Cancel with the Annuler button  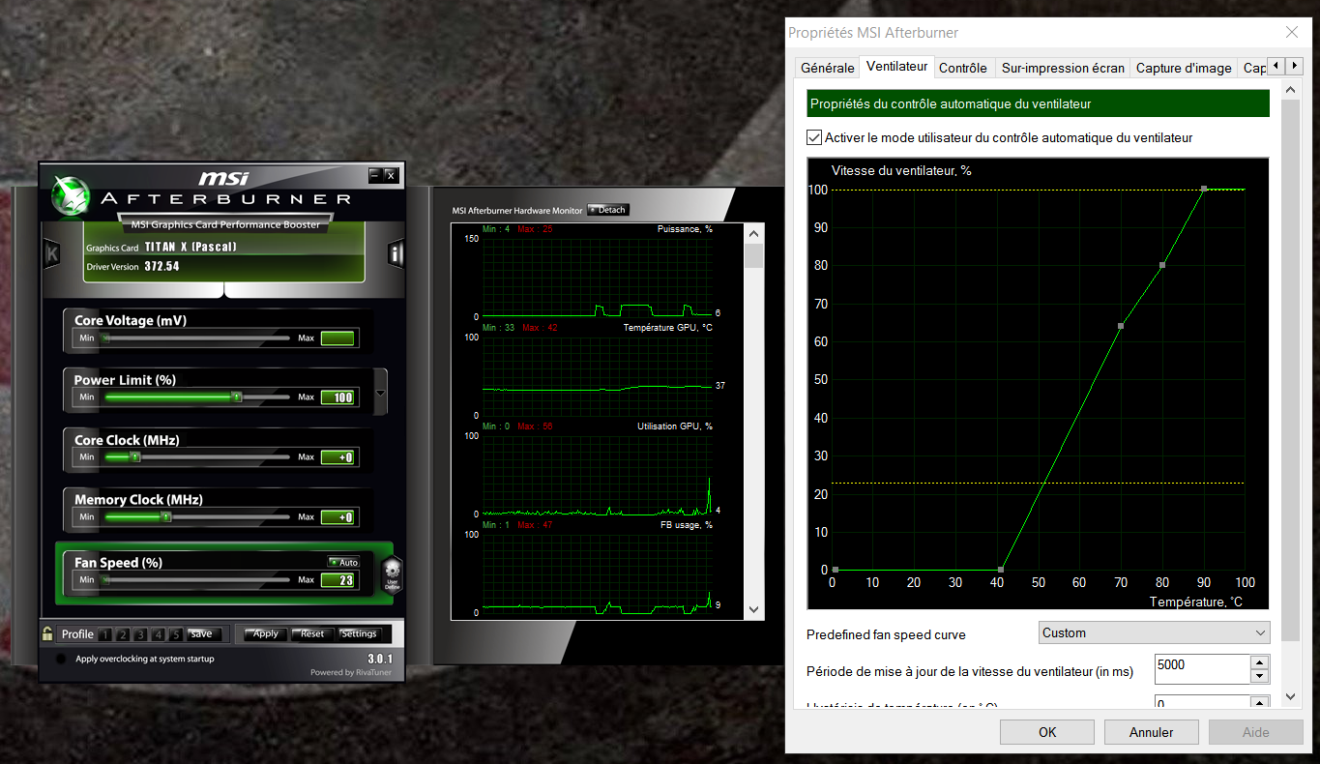[x=1152, y=732]
